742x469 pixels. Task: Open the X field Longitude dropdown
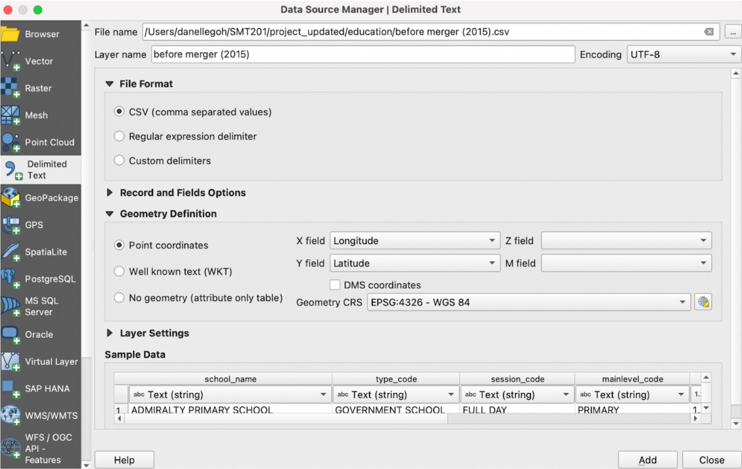click(x=414, y=241)
